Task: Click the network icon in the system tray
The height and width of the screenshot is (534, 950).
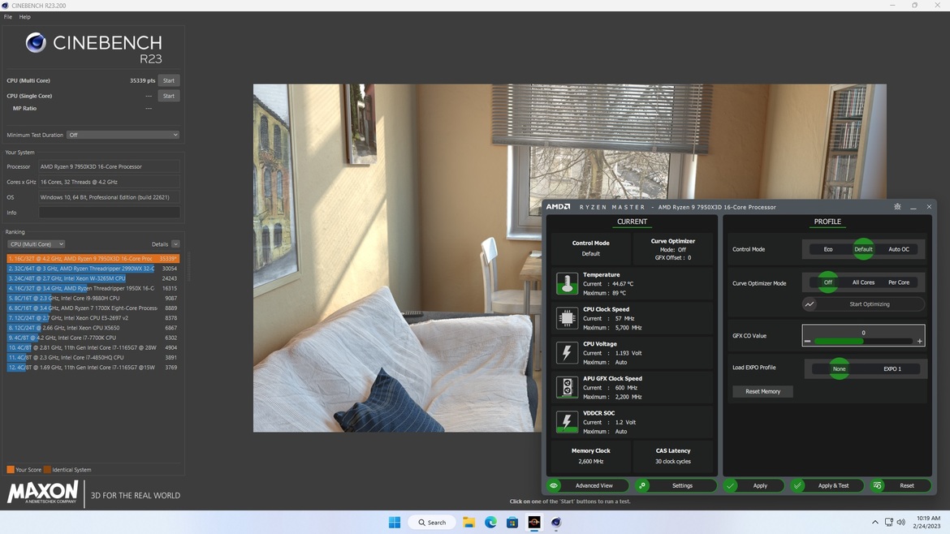Action: (889, 523)
